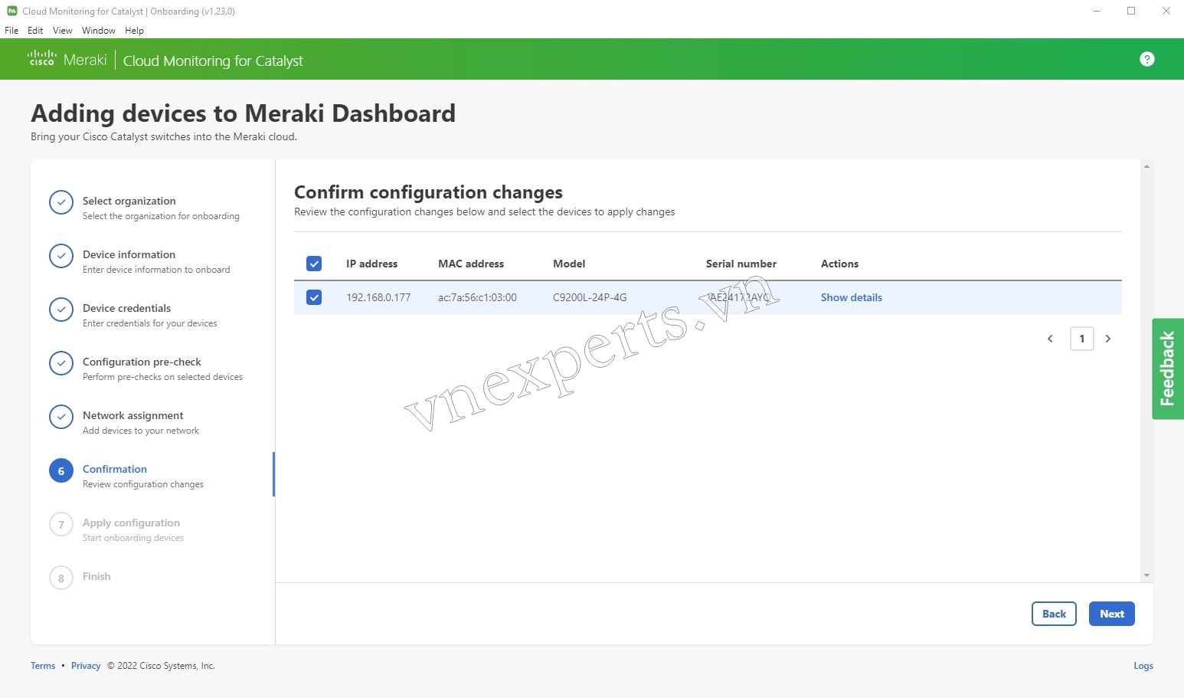Screen dimensions: 1184x698
Task: Uncheck the select-all devices checkbox
Action: pos(314,263)
